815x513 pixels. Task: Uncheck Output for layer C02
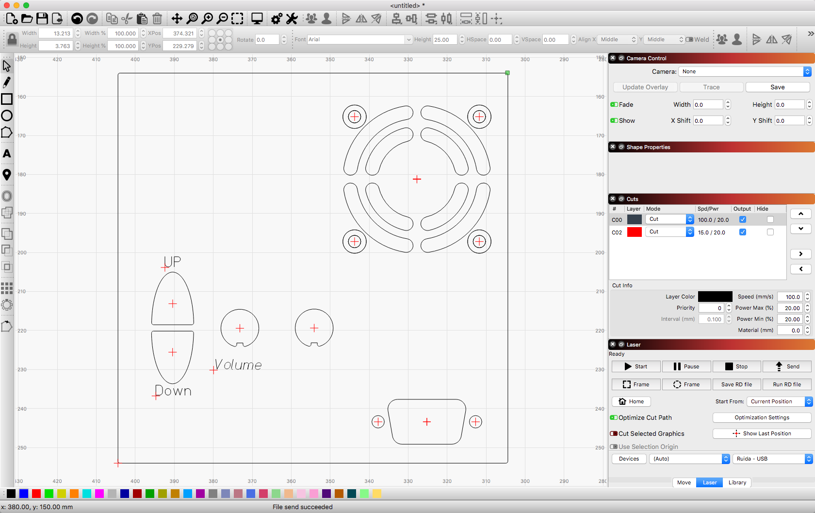coord(742,232)
